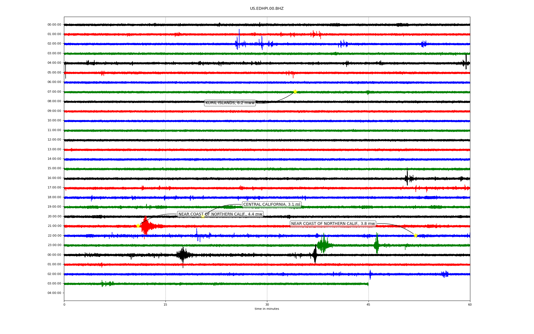Click the black spike on the 16:00:00 trace
The image size is (534, 334).
407,177
